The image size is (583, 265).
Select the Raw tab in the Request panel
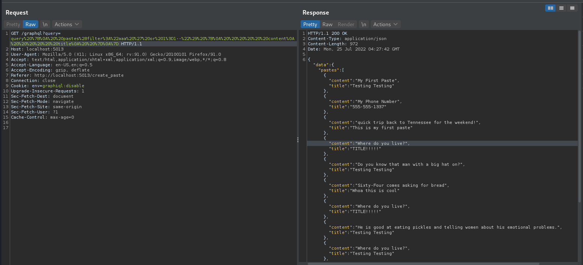[x=30, y=24]
